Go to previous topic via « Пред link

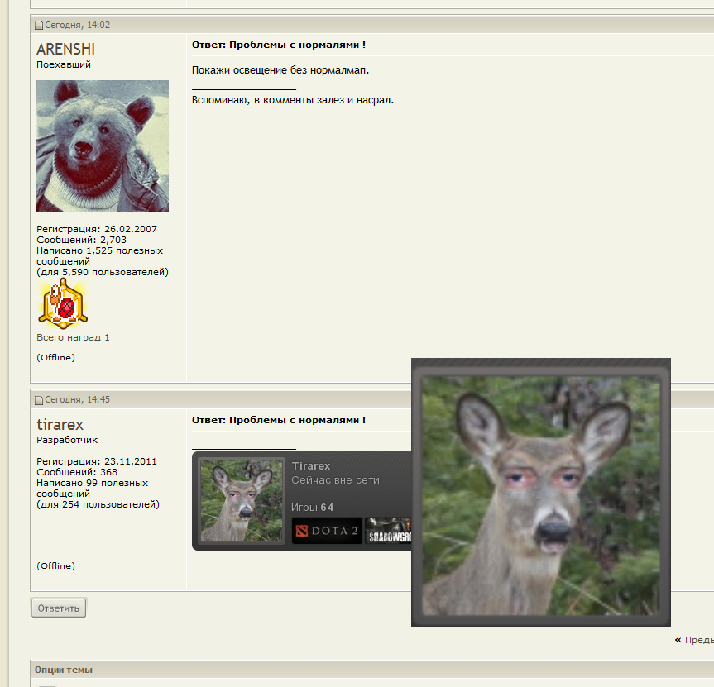click(x=694, y=640)
